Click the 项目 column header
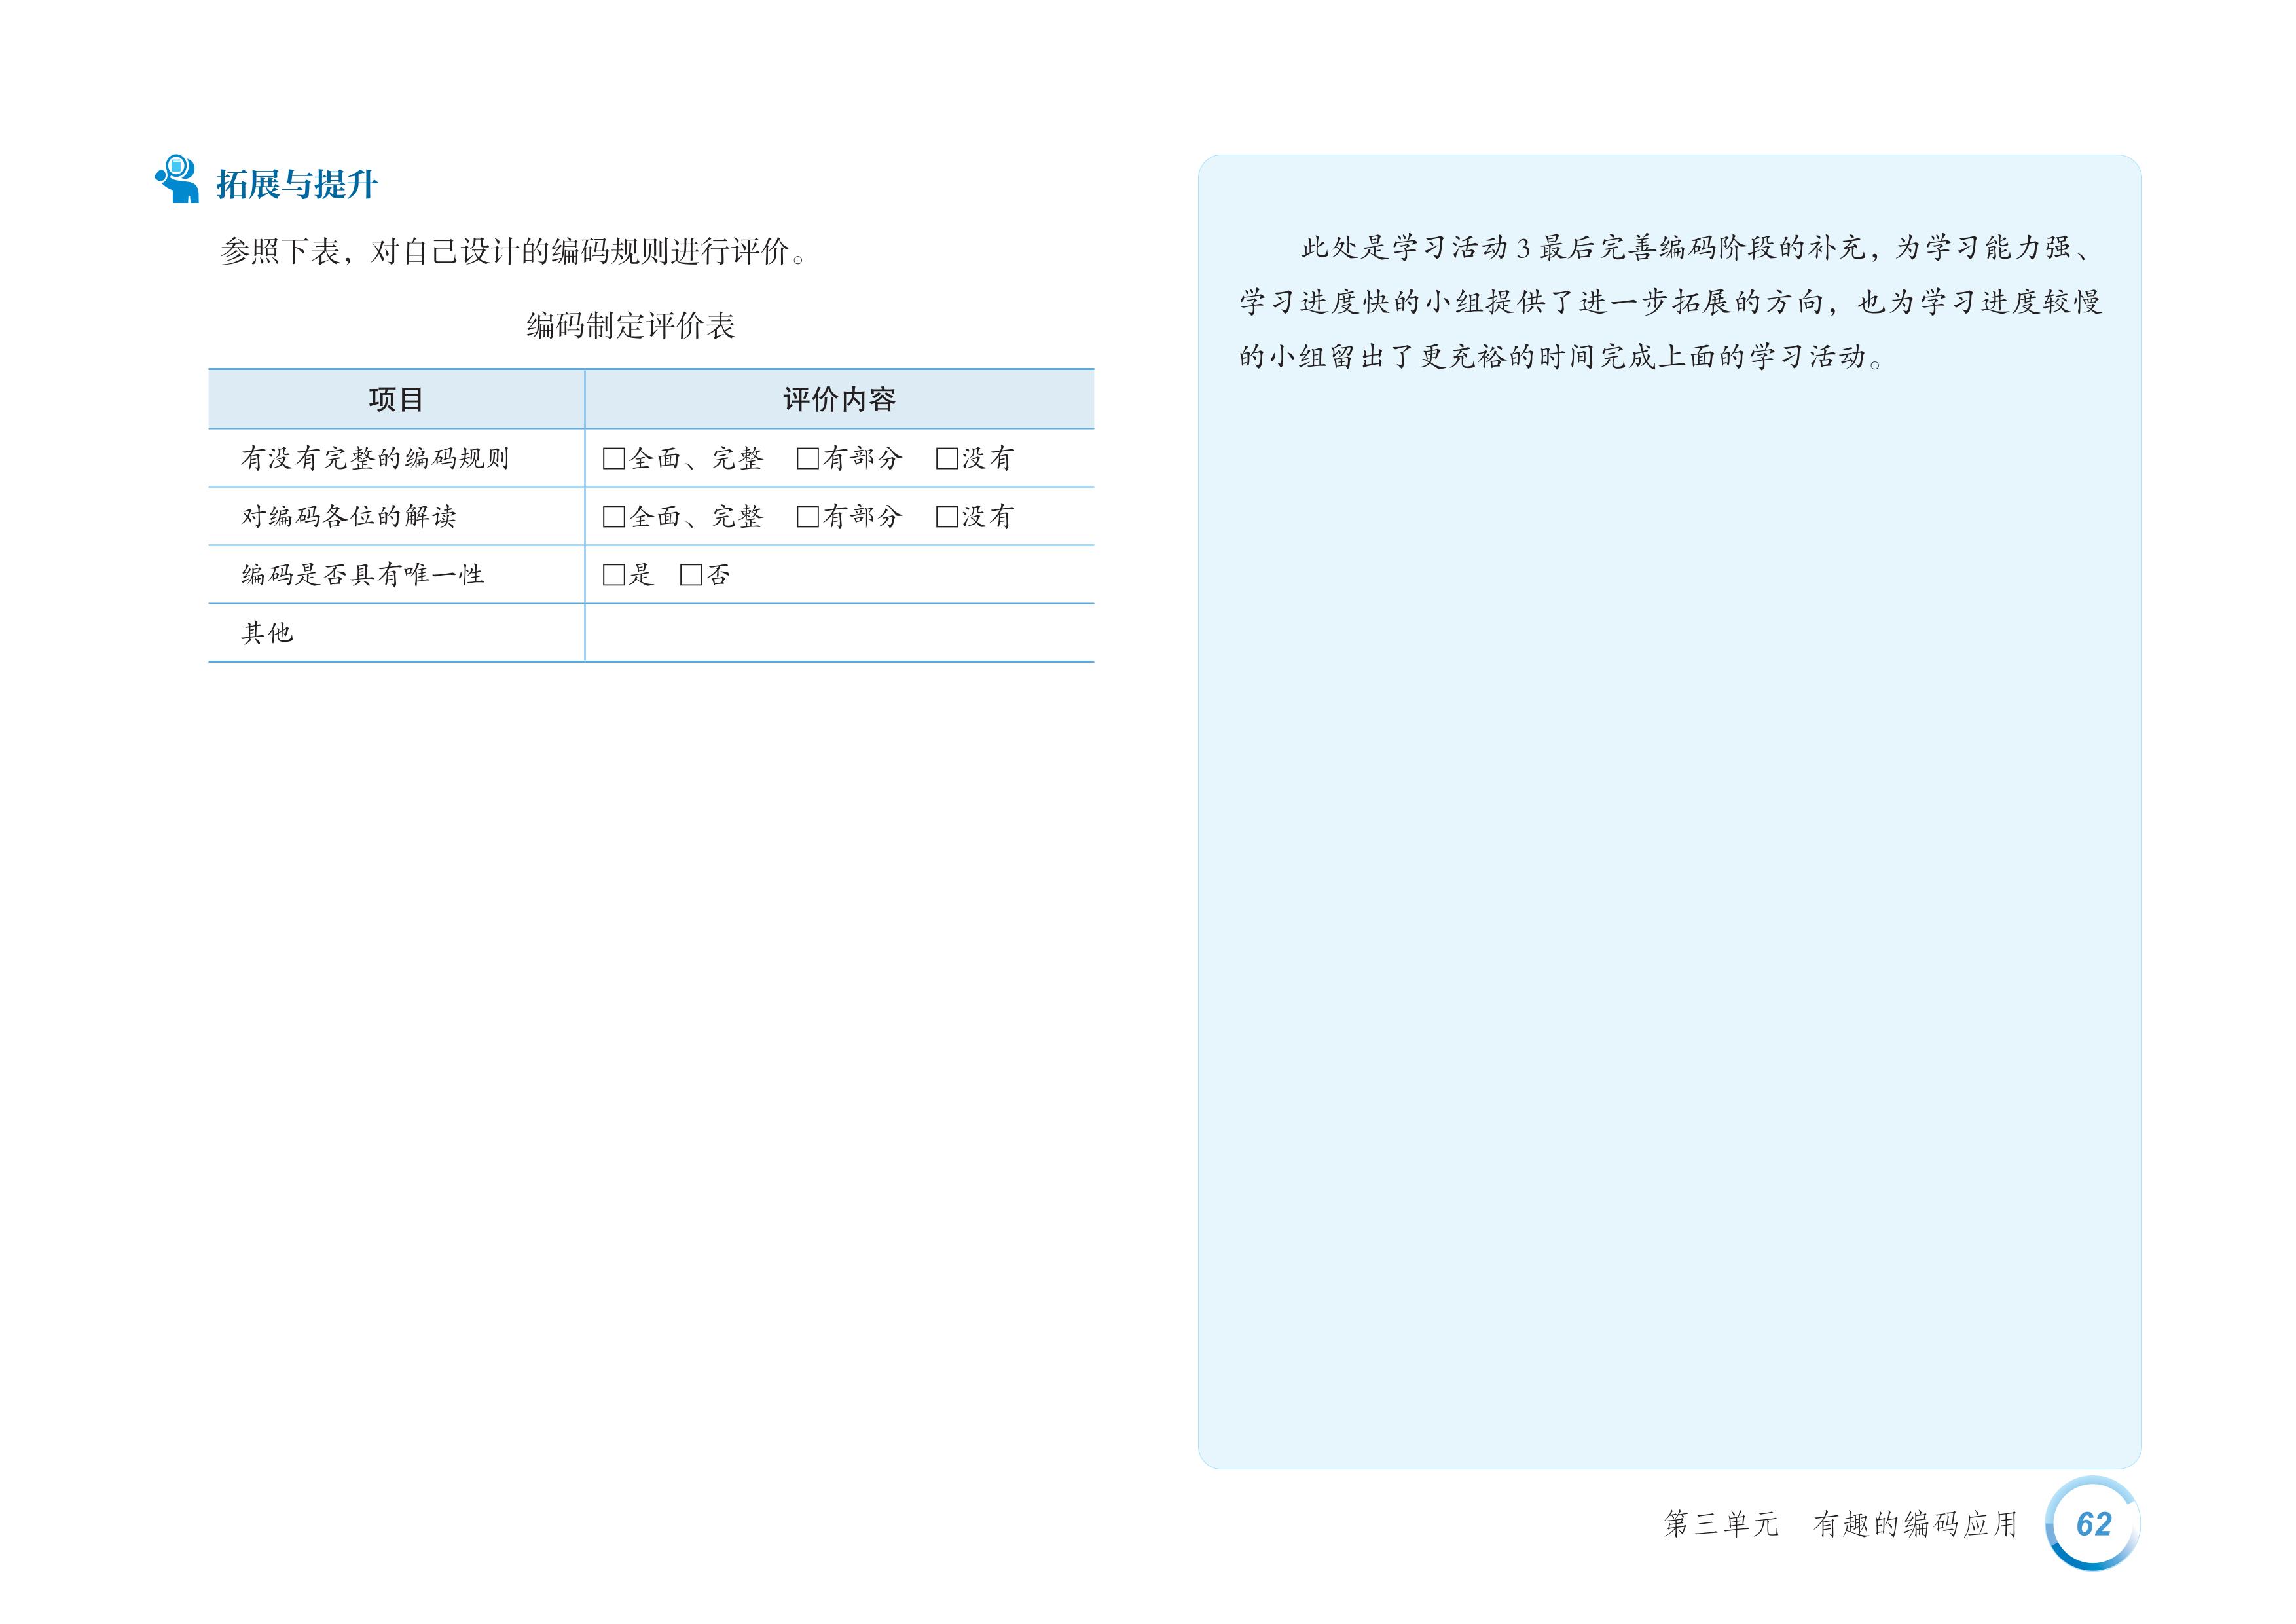Screen dimensions: 2296x1624 coord(396,400)
